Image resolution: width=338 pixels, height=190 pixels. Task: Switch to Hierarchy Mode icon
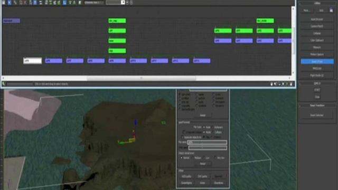click(x=31, y=2)
